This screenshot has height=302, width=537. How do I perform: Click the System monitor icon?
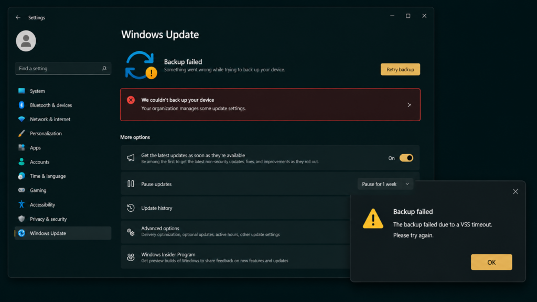click(x=22, y=91)
